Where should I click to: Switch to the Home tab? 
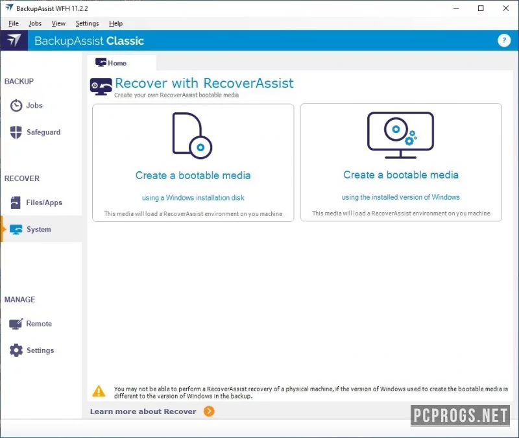click(x=121, y=62)
